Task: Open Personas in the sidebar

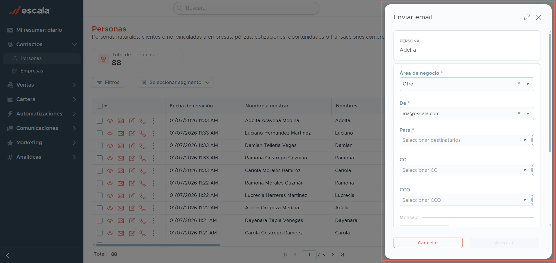Action: [42, 59]
